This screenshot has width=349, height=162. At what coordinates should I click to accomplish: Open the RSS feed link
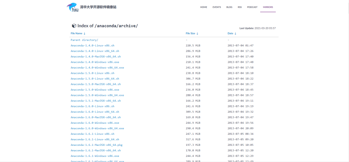[x=239, y=7]
